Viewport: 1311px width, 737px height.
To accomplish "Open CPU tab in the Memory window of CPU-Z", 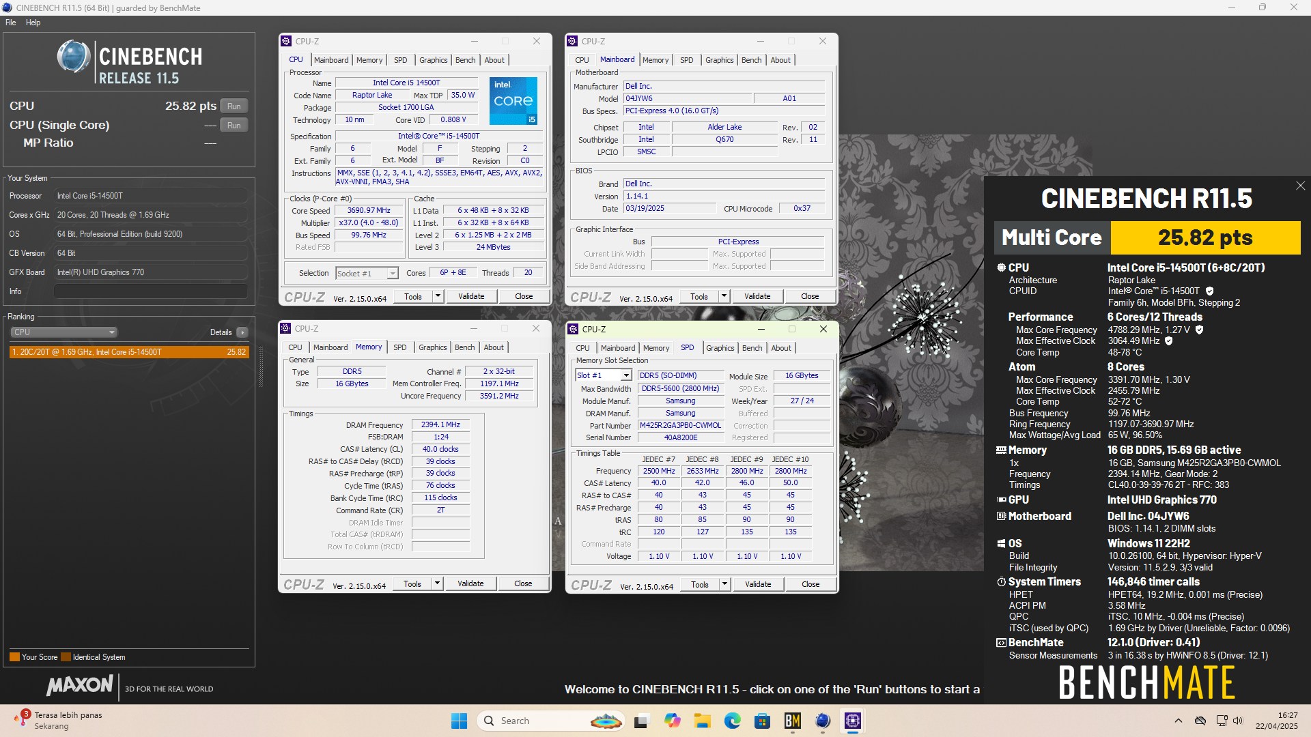I will [x=295, y=347].
